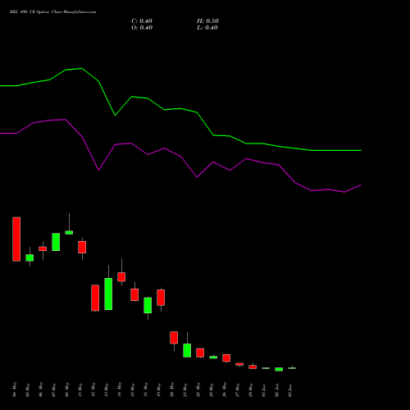Click the tall green candlestick for 13 May
410x410 pixels.
tap(108, 294)
